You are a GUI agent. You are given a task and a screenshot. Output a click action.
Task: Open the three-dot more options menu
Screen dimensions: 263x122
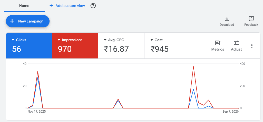point(252,46)
